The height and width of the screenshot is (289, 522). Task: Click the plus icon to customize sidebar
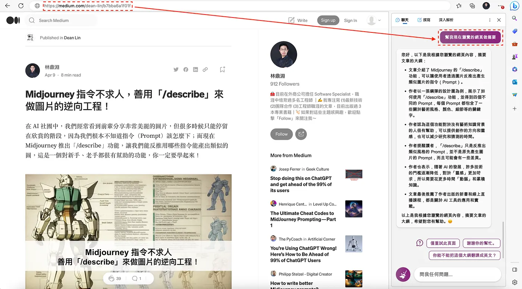point(515,108)
